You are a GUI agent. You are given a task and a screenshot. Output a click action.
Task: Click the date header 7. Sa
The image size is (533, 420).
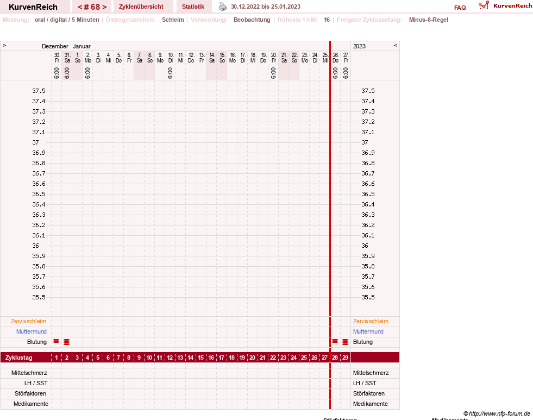[140, 58]
